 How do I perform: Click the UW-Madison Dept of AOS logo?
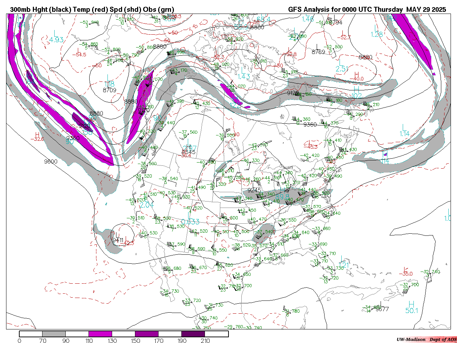pyautogui.click(x=426, y=339)
